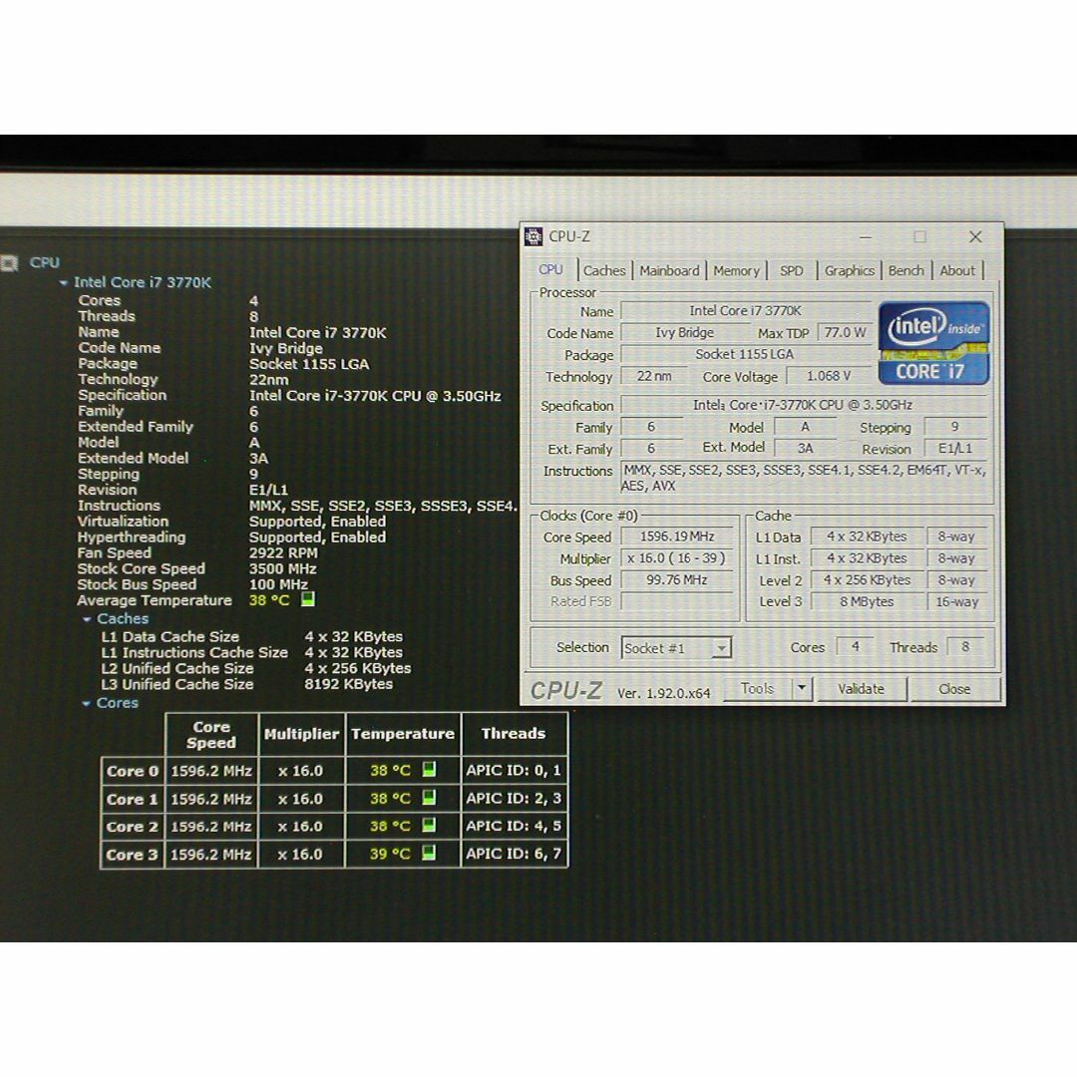The height and width of the screenshot is (1077, 1077).
Task: Click the CPU heading in Speccy
Action: [x=45, y=262]
